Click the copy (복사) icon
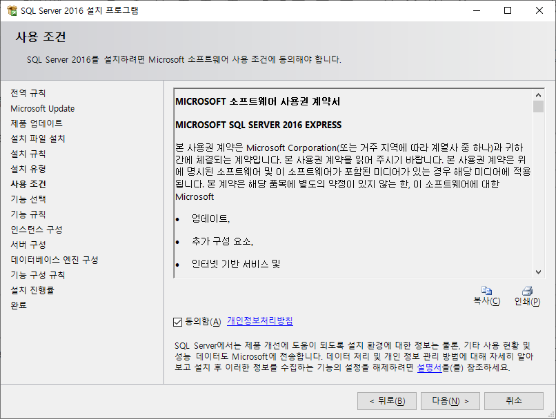Screen dimensions: 556x419 486,291
